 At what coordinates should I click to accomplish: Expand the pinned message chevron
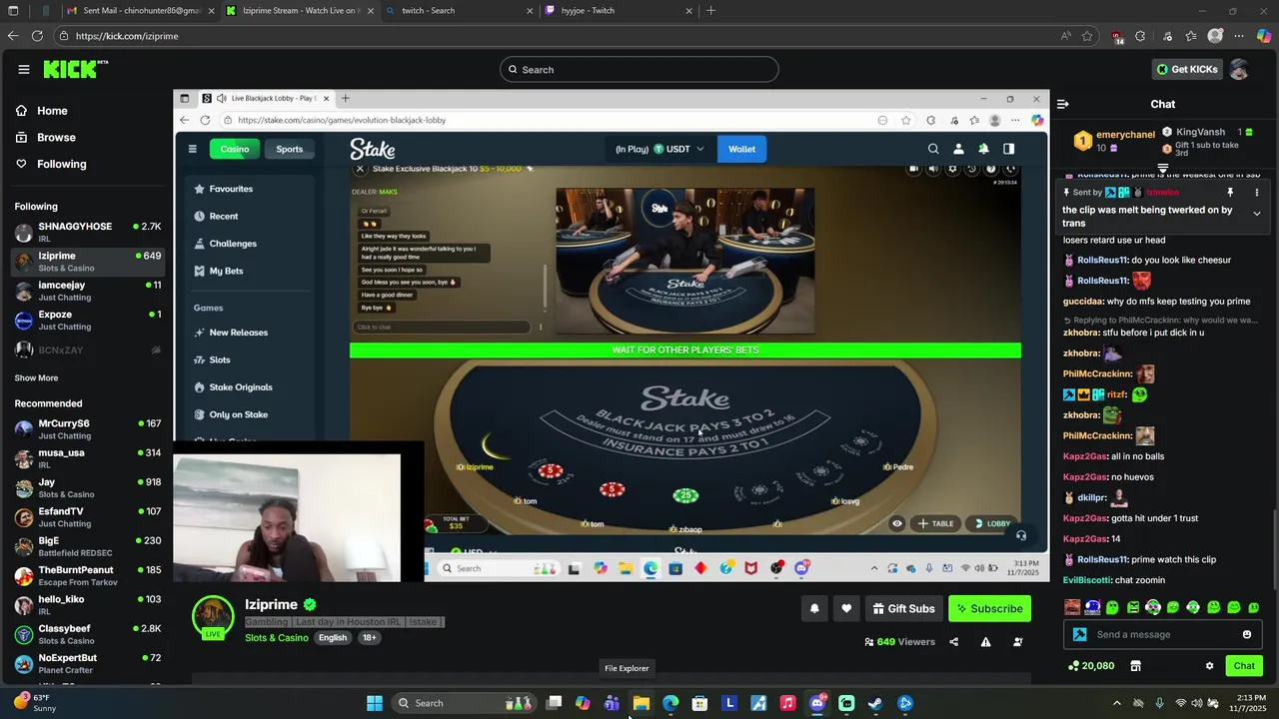(1257, 214)
